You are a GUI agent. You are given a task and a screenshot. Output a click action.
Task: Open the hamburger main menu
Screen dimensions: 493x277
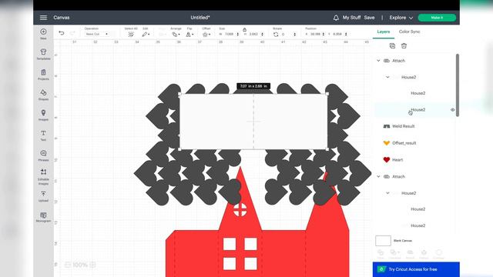point(43,18)
